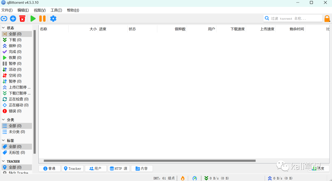Select the 完成 (0) status filter

[x=17, y=52]
